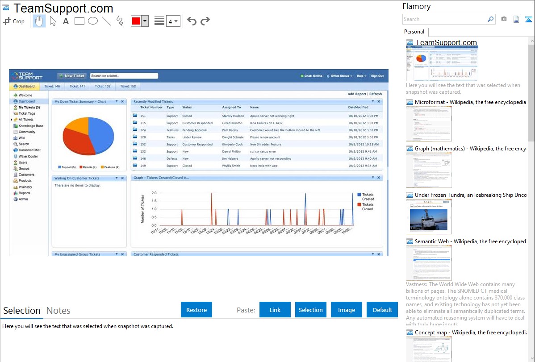
Task: Select the straight line tool
Action: 106,21
